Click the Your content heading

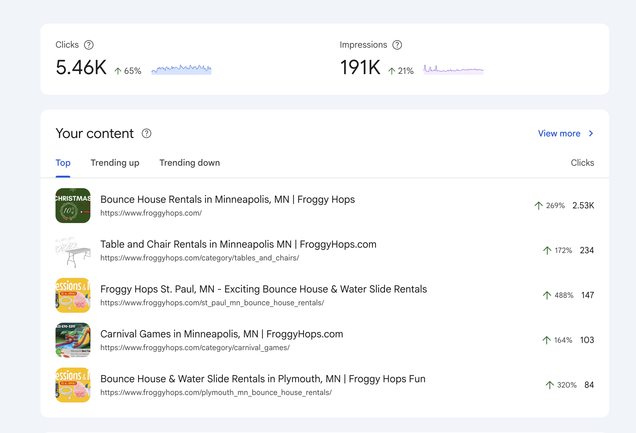coord(95,134)
